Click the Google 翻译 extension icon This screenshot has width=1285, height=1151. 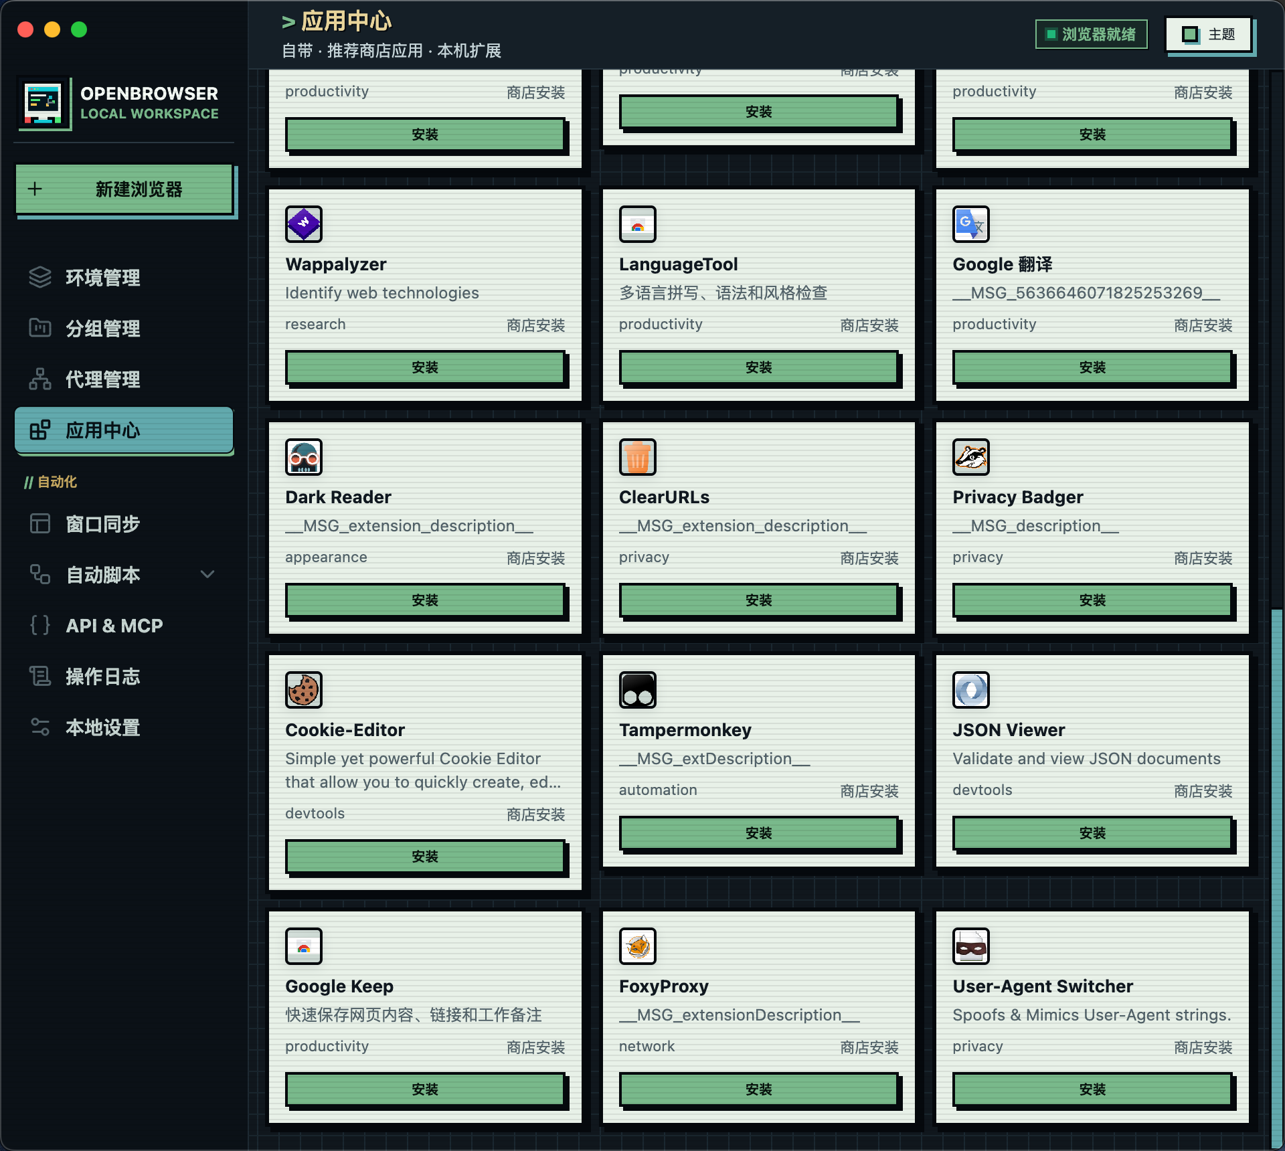[971, 224]
